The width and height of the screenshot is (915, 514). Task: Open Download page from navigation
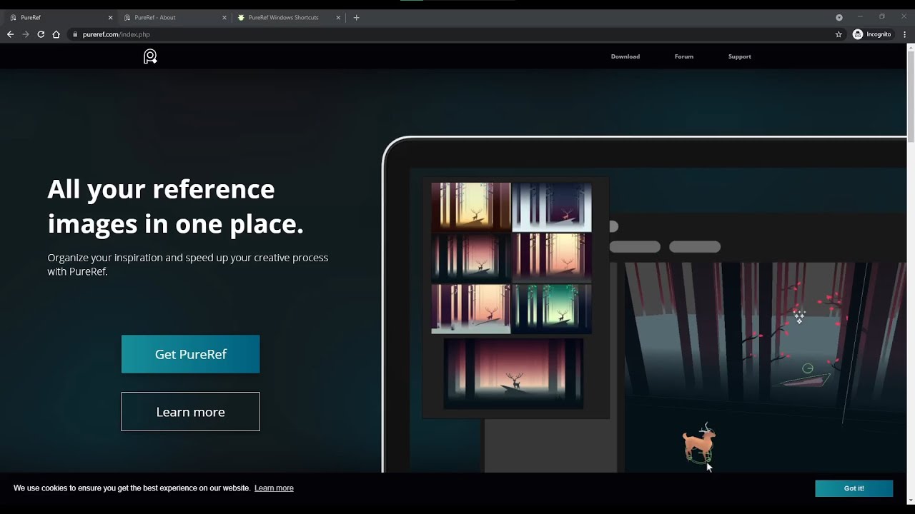pyautogui.click(x=625, y=56)
